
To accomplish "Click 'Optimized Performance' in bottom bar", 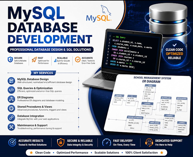I will coord(72,152).
